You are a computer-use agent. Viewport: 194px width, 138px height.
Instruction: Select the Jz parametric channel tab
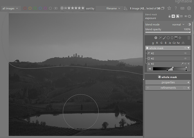tap(170, 43)
